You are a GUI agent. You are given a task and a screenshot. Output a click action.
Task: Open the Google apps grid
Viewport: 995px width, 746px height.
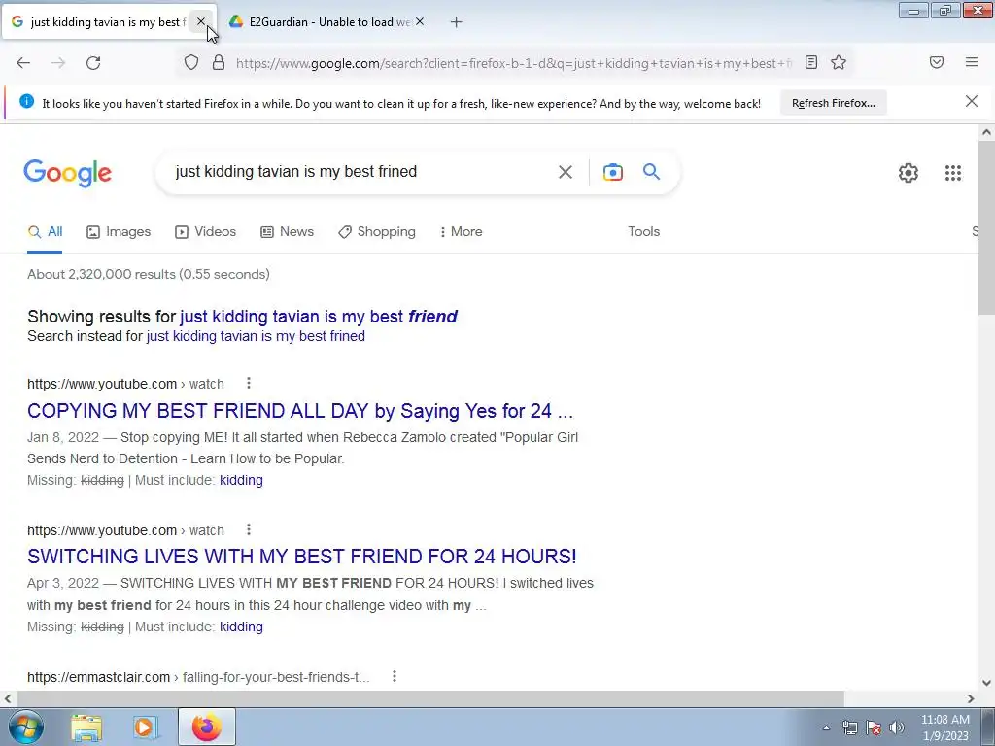point(952,173)
